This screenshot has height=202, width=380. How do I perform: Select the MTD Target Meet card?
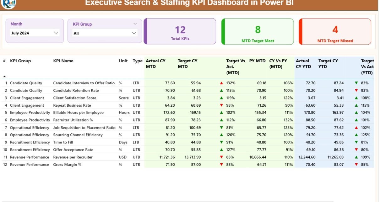[x=258, y=31]
